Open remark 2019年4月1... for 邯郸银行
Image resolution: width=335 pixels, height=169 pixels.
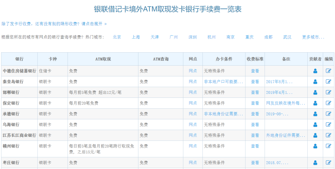tap(279, 92)
